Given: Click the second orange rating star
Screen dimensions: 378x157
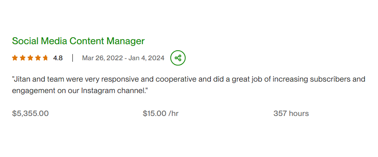Looking at the screenshot, I should 22,58.
